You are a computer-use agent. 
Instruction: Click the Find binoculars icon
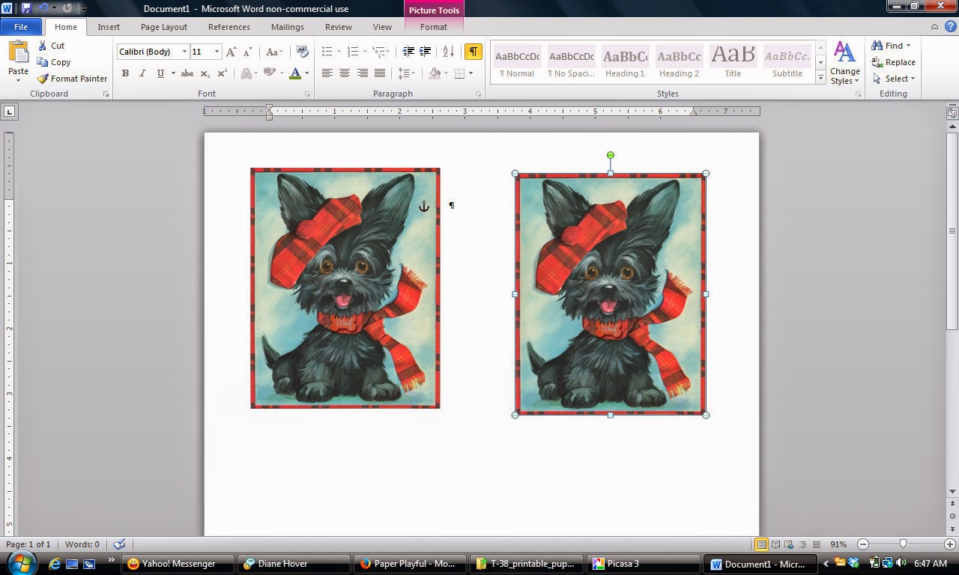click(877, 46)
